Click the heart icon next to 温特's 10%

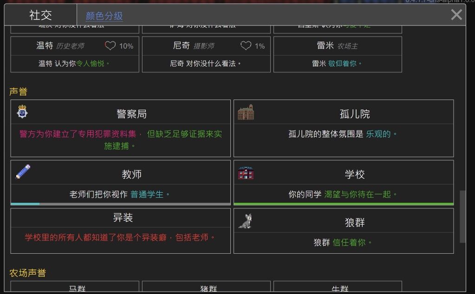[110, 46]
